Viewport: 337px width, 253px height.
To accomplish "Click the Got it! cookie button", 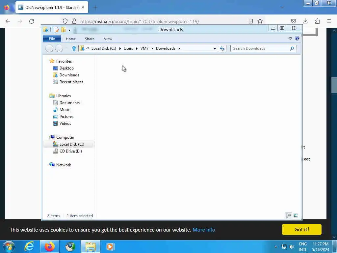I will (302, 229).
